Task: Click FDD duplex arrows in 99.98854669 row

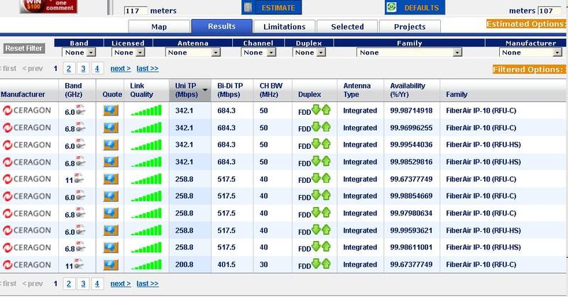Action: (322, 196)
